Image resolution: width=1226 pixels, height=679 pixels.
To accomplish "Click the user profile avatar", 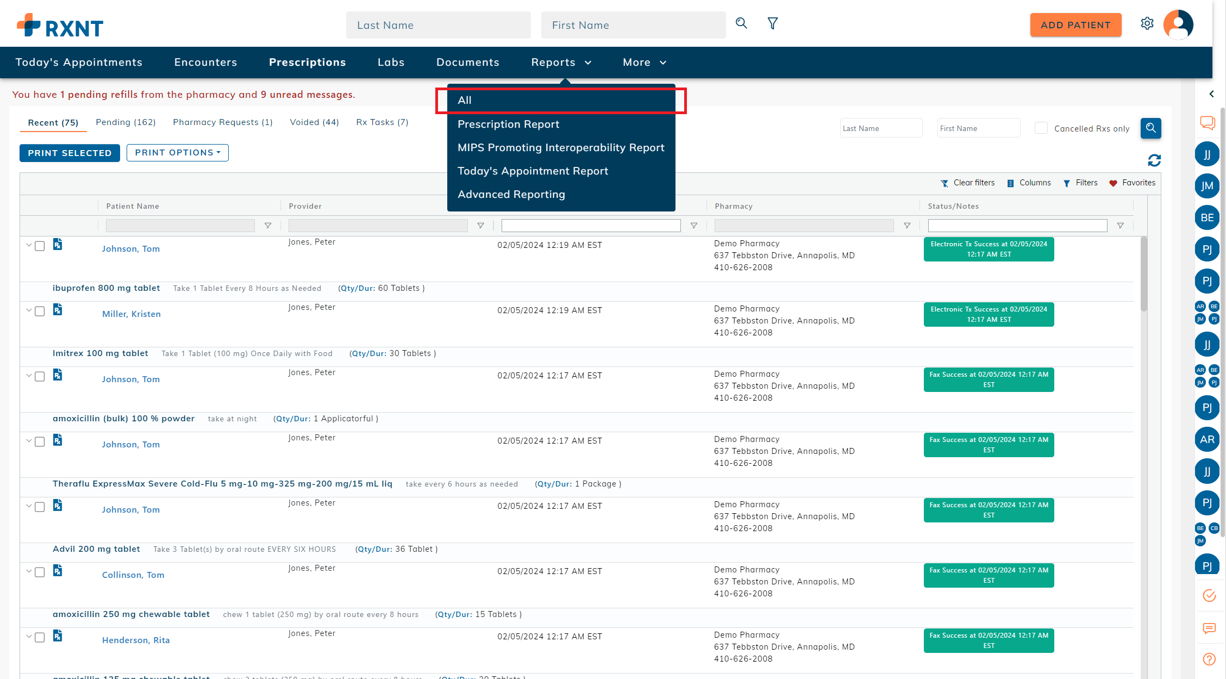I will pos(1178,24).
